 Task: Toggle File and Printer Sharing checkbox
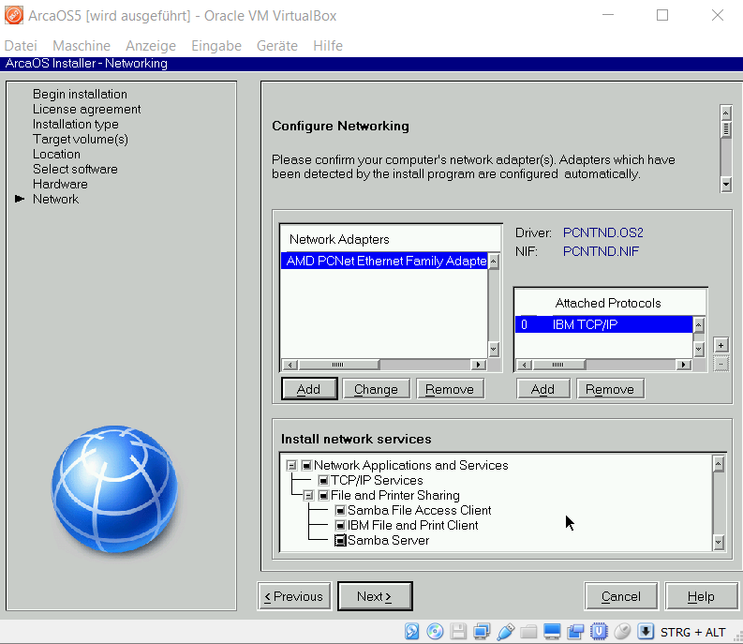[x=323, y=496]
